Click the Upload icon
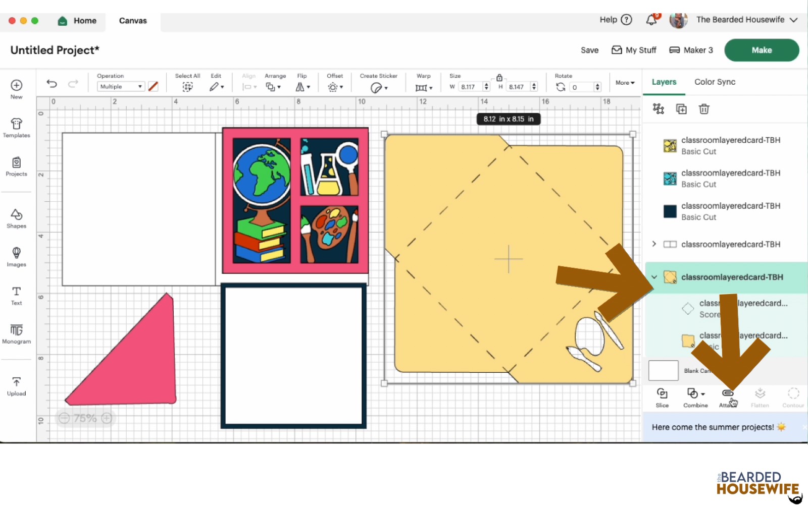Viewport: 808px width, 513px height. tap(16, 386)
